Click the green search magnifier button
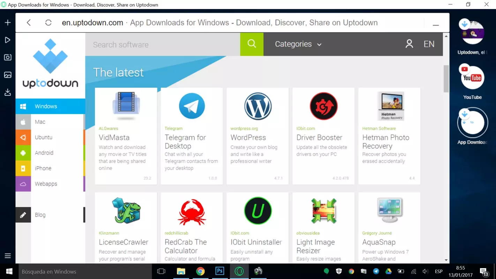The image size is (496, 279). (x=252, y=44)
